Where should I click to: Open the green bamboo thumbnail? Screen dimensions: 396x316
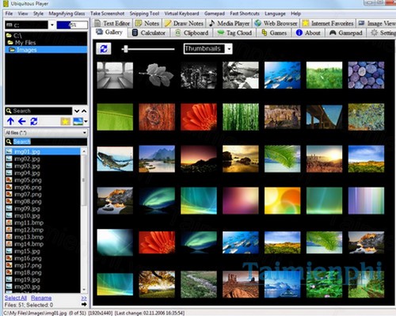click(241, 117)
